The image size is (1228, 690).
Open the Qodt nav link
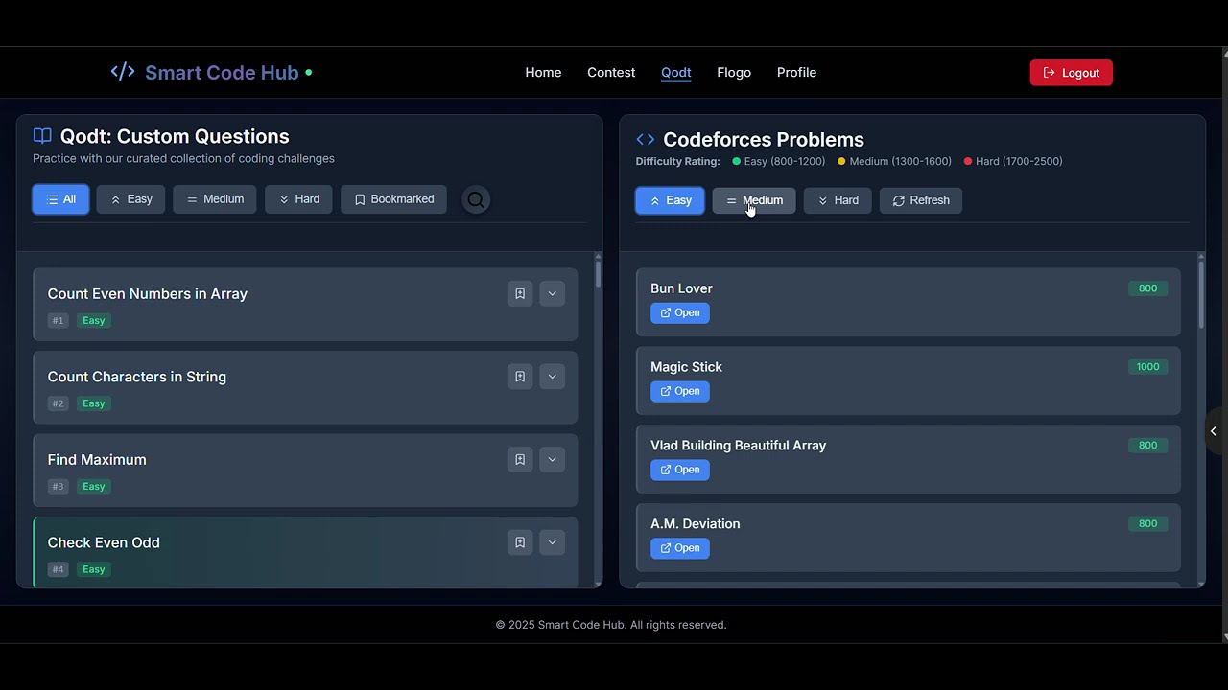click(x=676, y=73)
